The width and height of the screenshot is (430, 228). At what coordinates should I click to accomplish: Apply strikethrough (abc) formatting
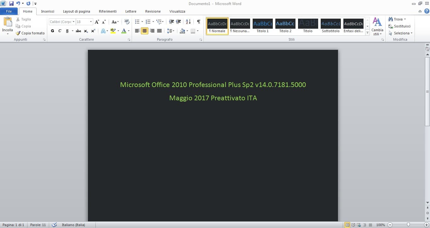point(78,31)
